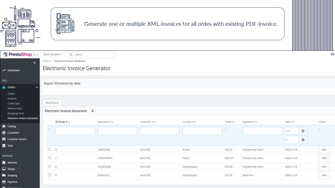Open the Quick Access dropdown
Screen dimensions: 335x188
(52, 55)
